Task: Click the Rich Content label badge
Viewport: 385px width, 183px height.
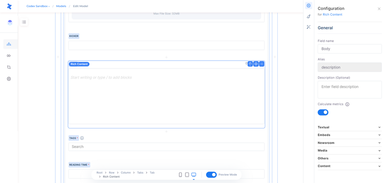Action: point(79,64)
